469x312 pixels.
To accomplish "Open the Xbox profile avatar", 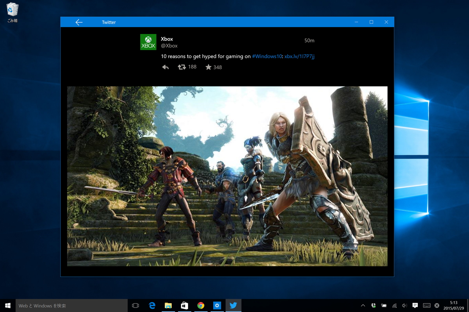I will point(148,42).
